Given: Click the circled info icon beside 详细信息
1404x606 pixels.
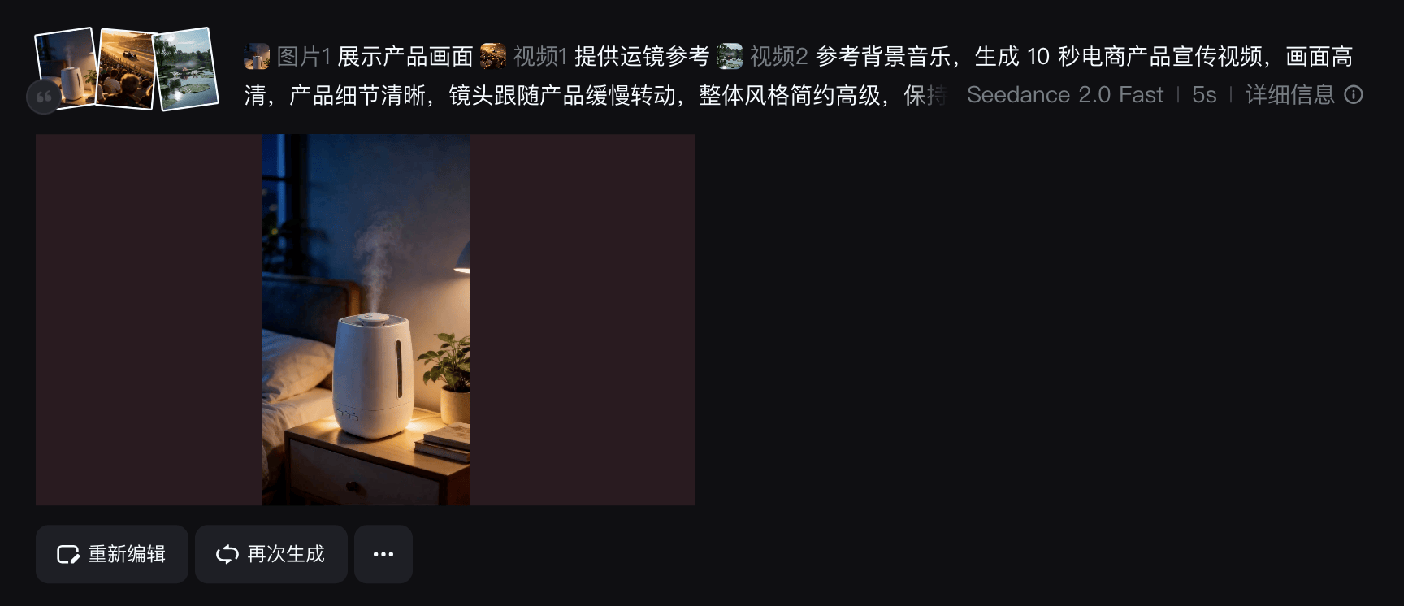Looking at the screenshot, I should click(x=1354, y=95).
